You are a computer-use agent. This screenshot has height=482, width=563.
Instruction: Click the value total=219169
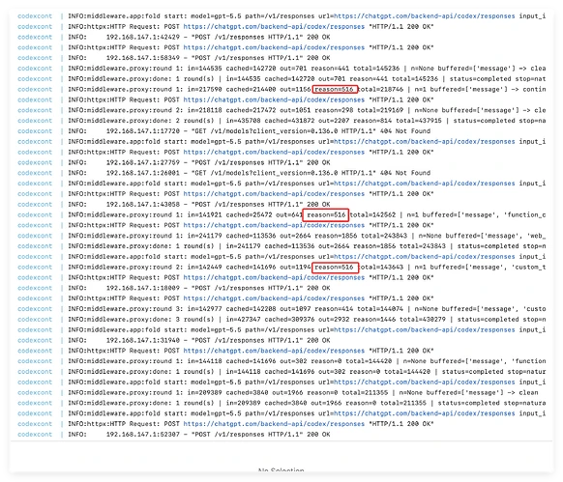pos(380,110)
